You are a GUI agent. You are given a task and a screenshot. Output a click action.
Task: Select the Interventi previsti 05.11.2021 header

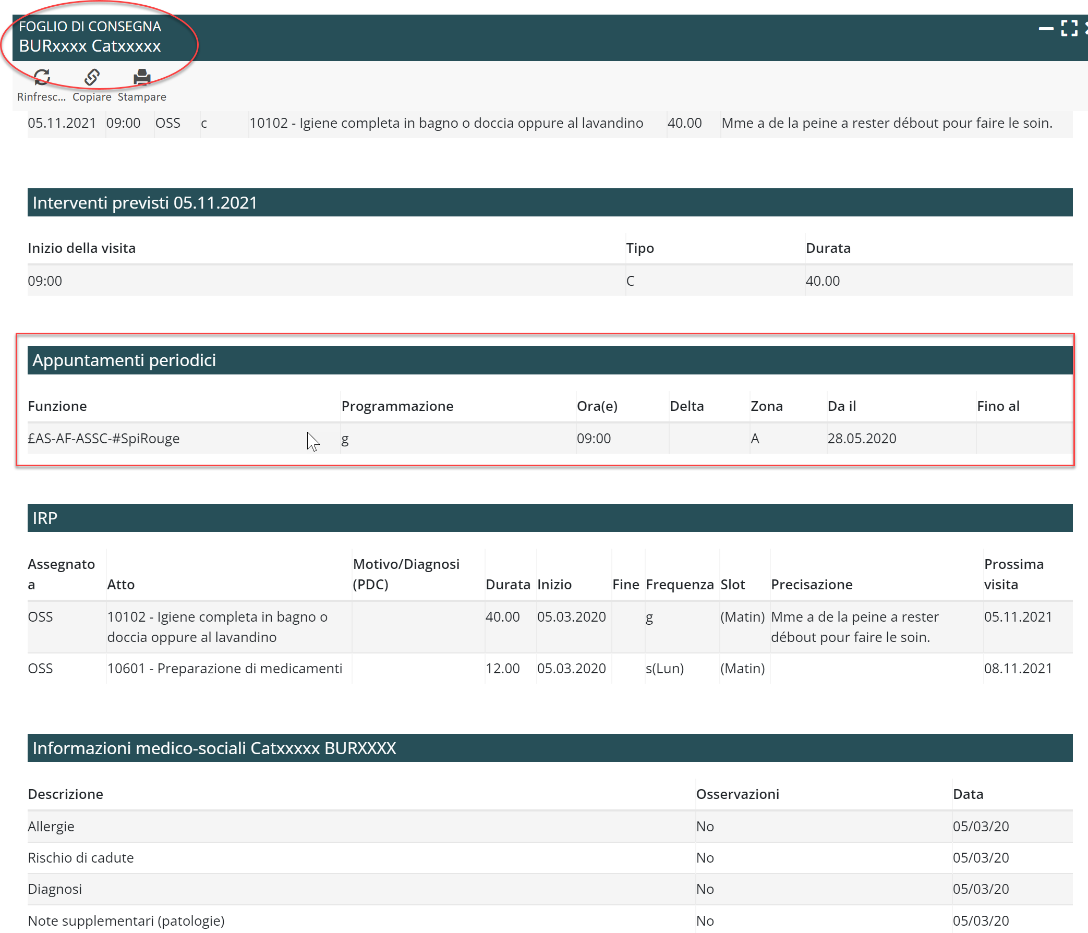point(144,203)
